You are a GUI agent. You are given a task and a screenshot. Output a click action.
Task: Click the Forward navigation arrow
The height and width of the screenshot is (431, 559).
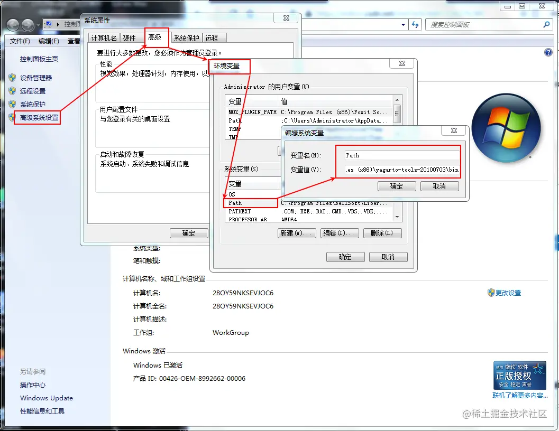(28, 25)
